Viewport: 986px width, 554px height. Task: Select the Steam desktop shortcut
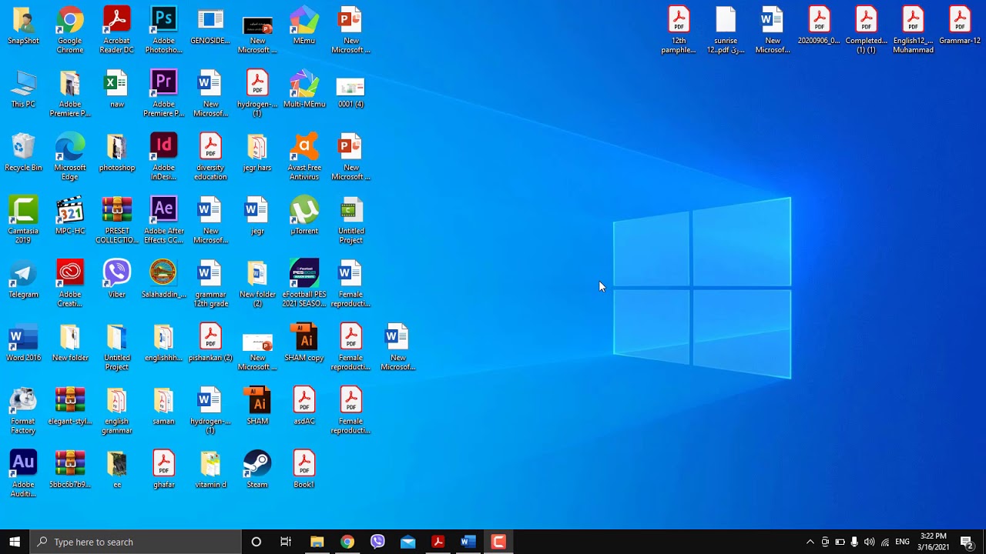pyautogui.click(x=257, y=469)
